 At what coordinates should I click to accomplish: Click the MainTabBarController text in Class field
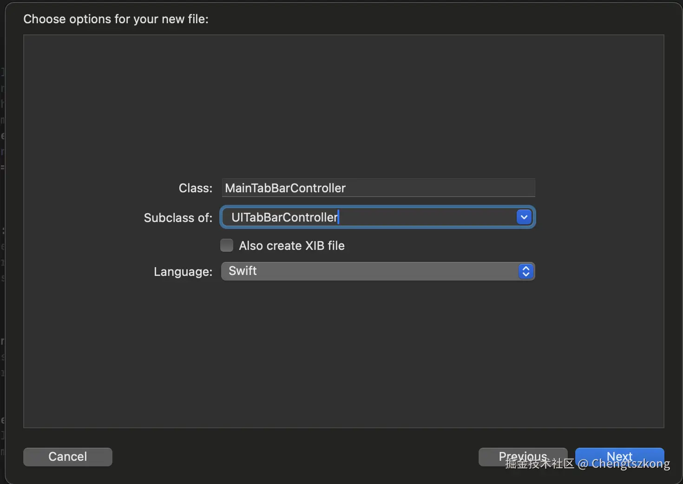pyautogui.click(x=285, y=188)
